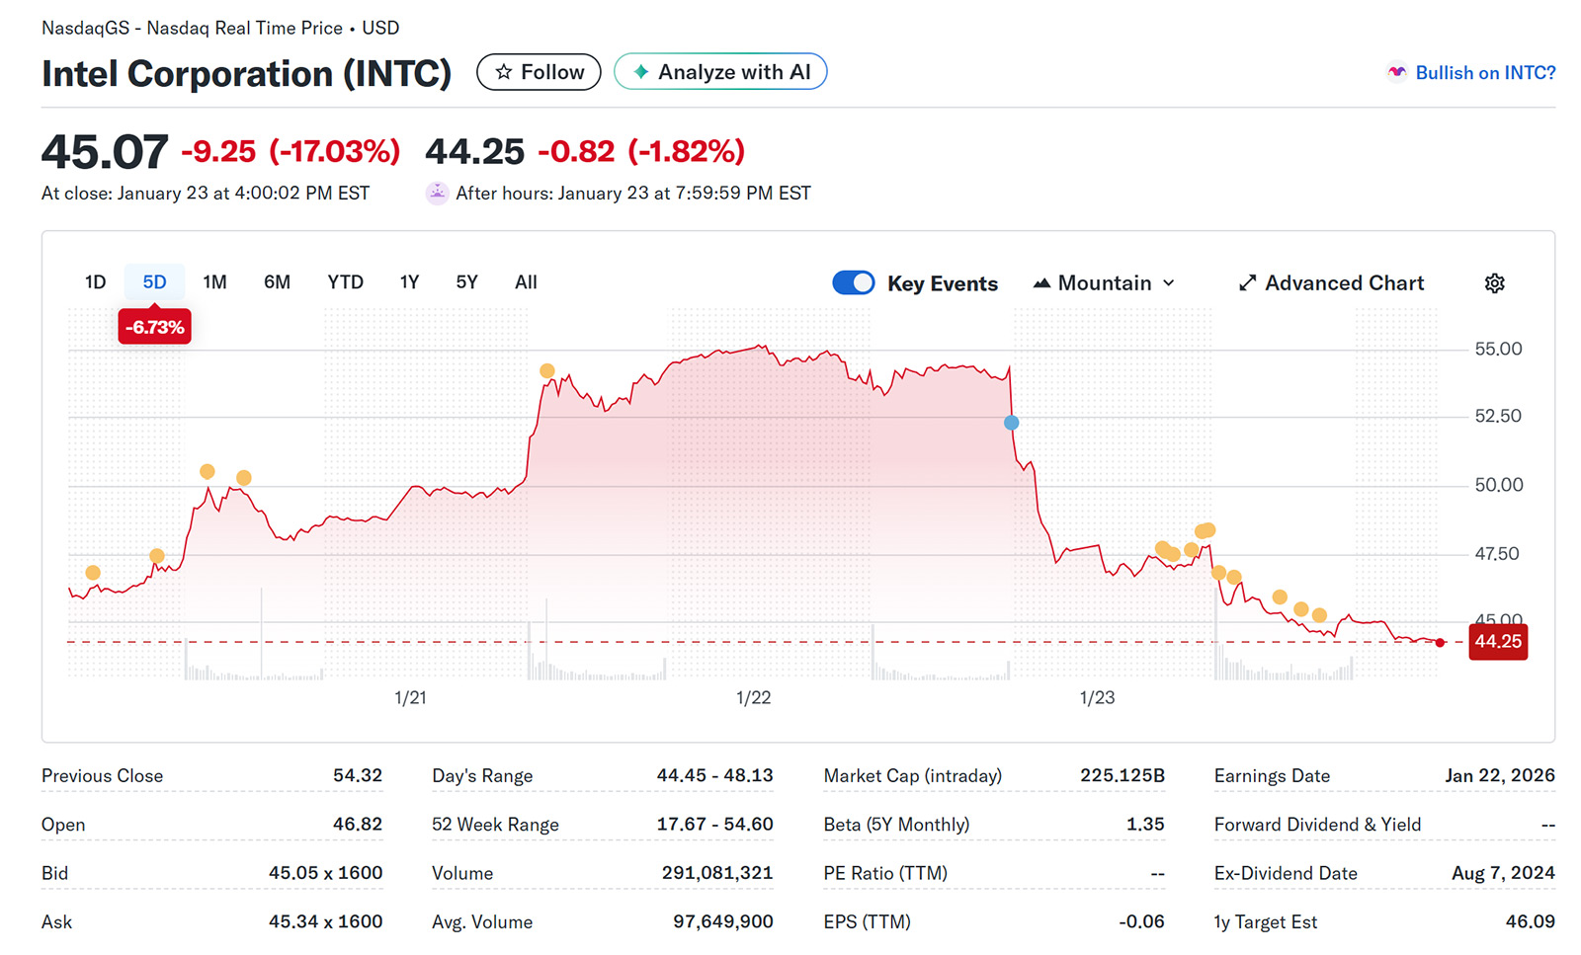This screenshot has height=955, width=1581.
Task: Select the 1D time range tab
Action: (x=95, y=282)
